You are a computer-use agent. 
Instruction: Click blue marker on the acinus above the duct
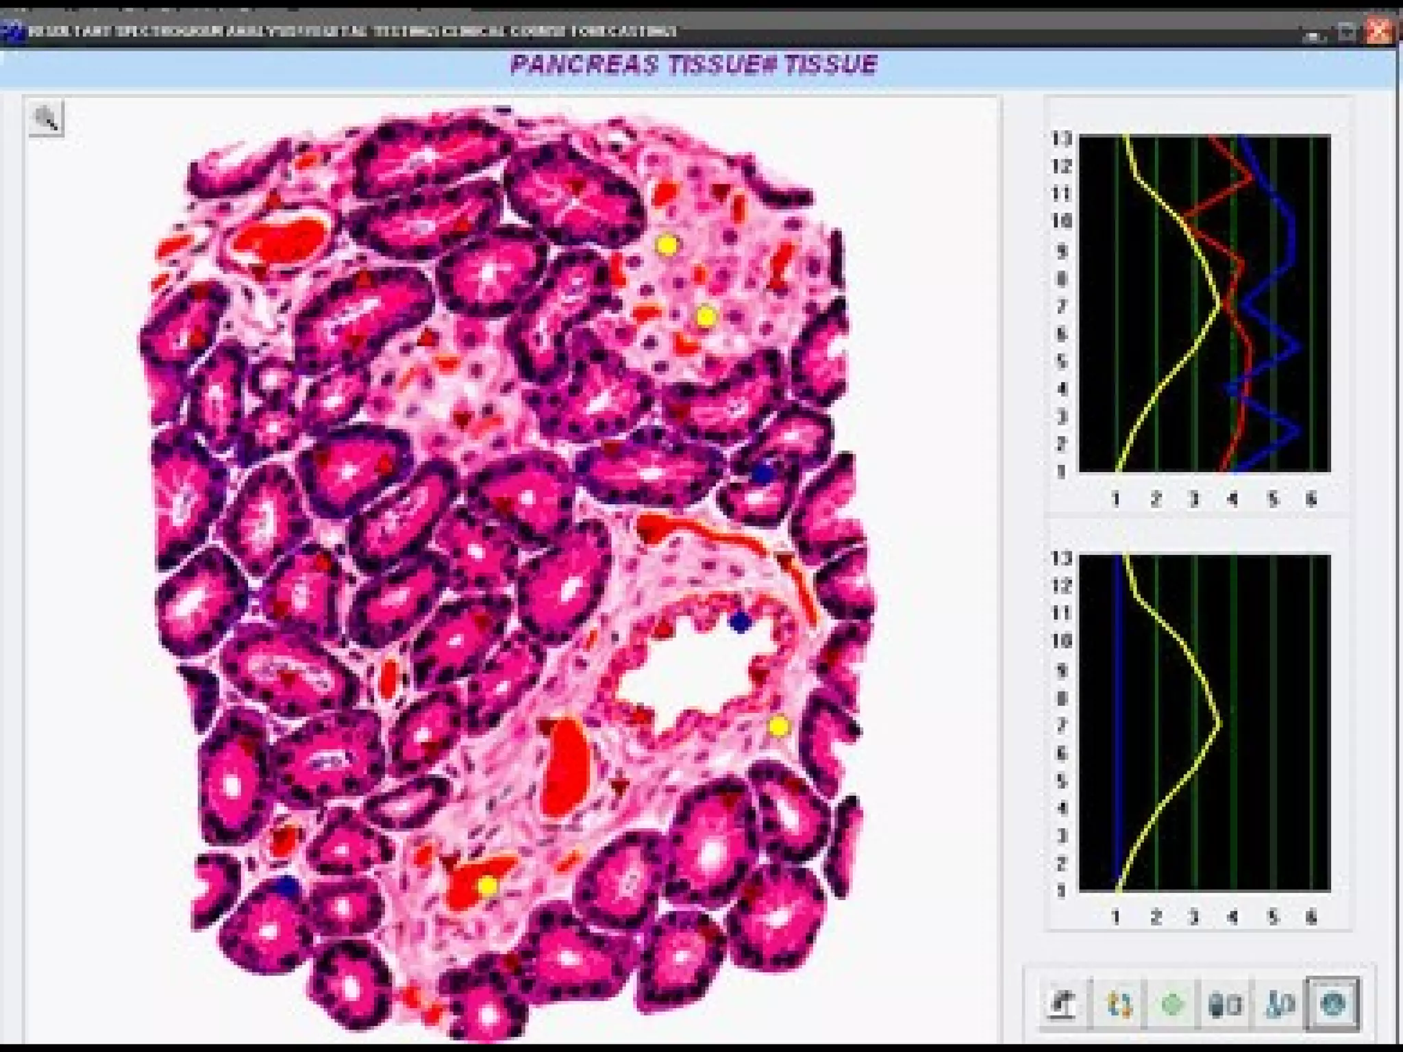pyautogui.click(x=762, y=473)
